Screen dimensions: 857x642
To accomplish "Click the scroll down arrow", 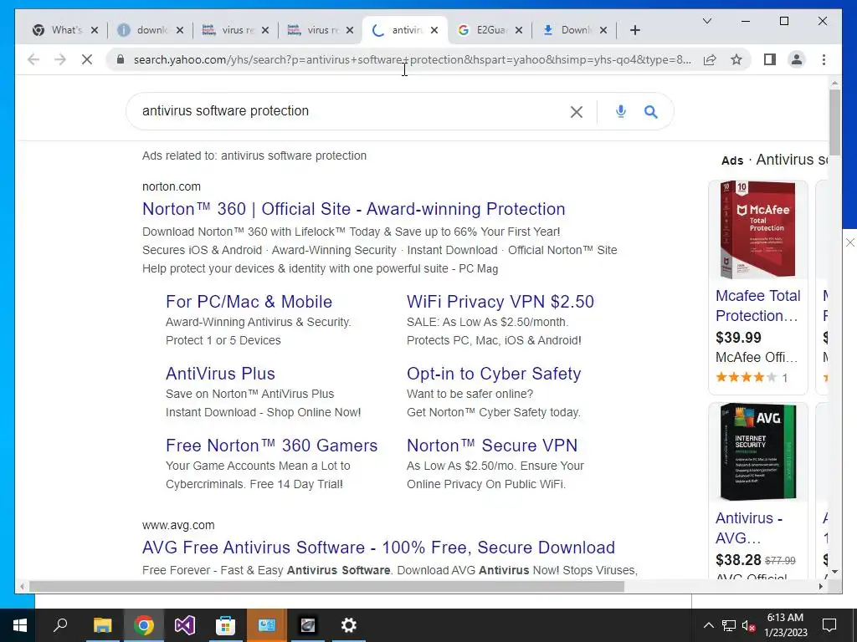I will coord(834,572).
